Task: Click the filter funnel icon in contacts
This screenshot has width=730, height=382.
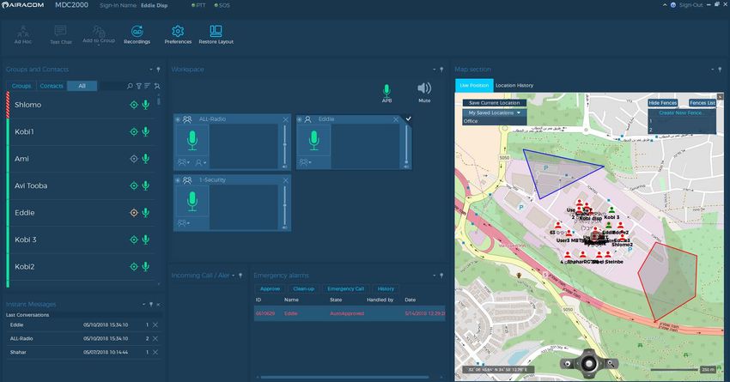Action: 139,86
